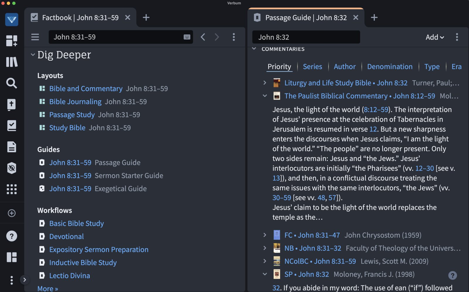This screenshot has width=469, height=292.
Task: Sort commentaries by Denomination
Action: (x=390, y=66)
